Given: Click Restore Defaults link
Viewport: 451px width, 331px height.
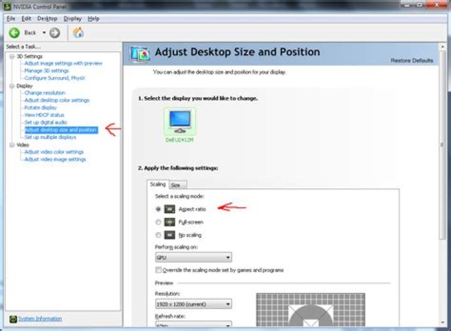Looking at the screenshot, I should coord(412,60).
